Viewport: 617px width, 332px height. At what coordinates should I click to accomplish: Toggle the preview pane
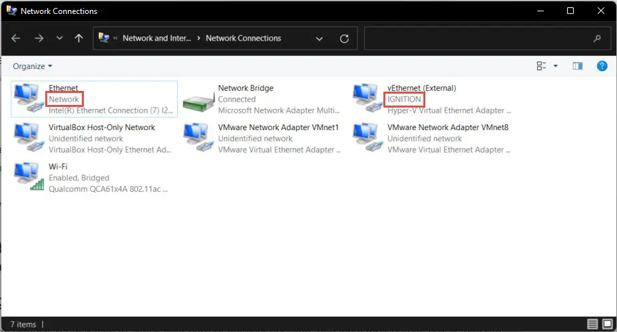pyautogui.click(x=577, y=66)
